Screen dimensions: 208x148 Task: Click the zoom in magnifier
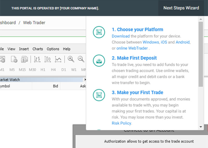pos(71,59)
